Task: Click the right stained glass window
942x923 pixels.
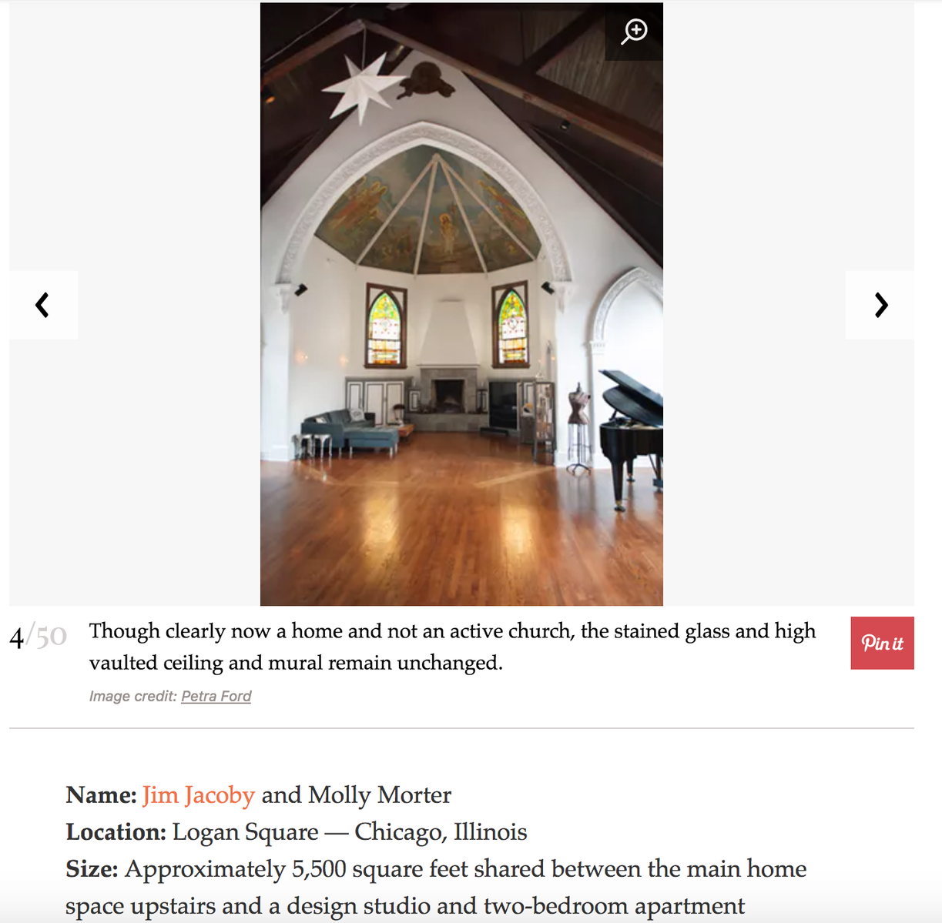Action: coord(511,324)
